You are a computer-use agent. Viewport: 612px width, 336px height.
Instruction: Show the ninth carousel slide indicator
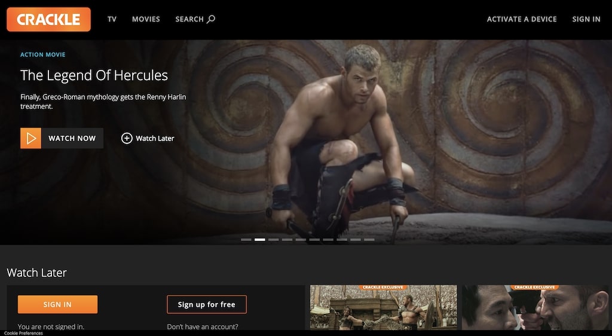click(356, 240)
